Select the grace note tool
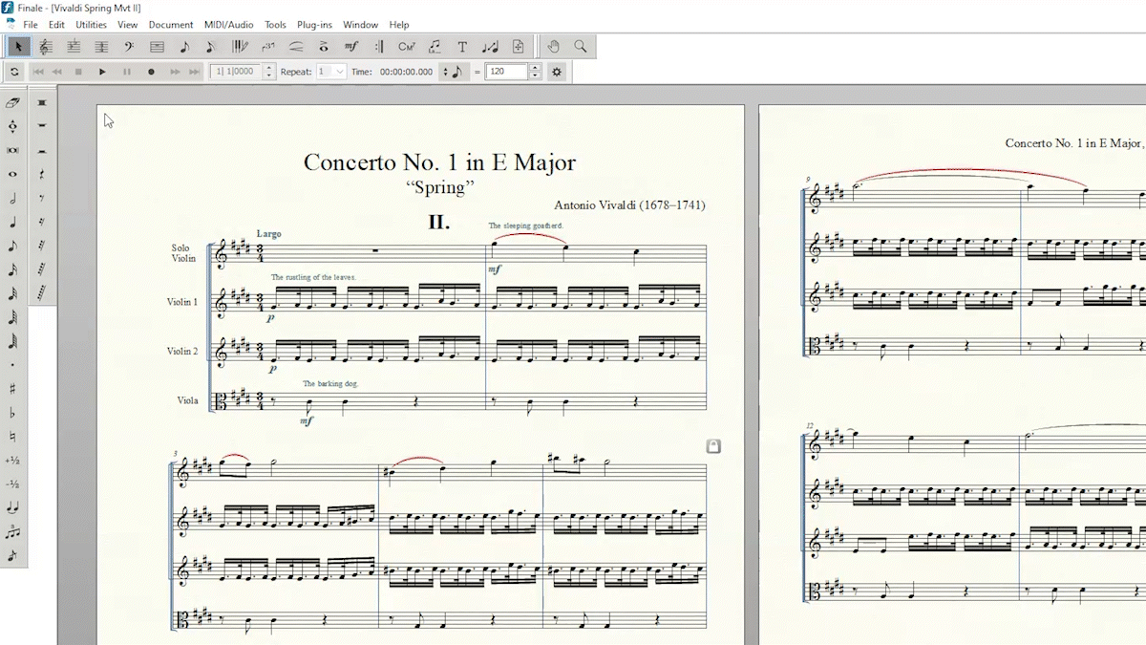This screenshot has width=1146, height=645. click(x=12, y=556)
